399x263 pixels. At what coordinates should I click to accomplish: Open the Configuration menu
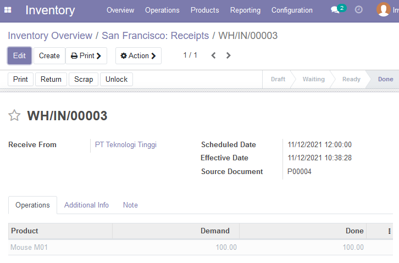pos(292,10)
